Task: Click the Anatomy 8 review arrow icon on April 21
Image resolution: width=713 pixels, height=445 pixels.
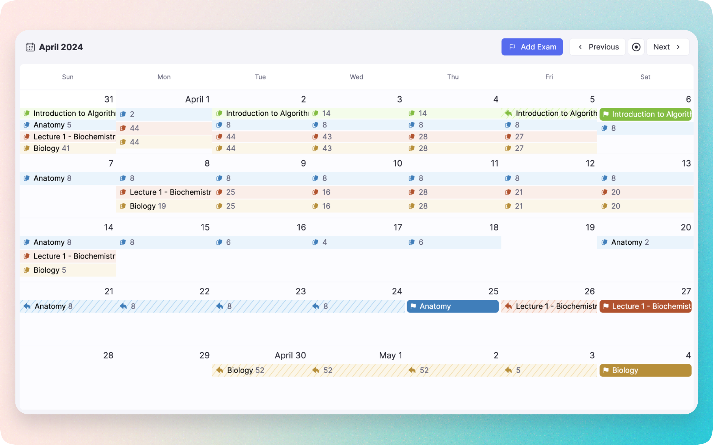Action: (27, 306)
